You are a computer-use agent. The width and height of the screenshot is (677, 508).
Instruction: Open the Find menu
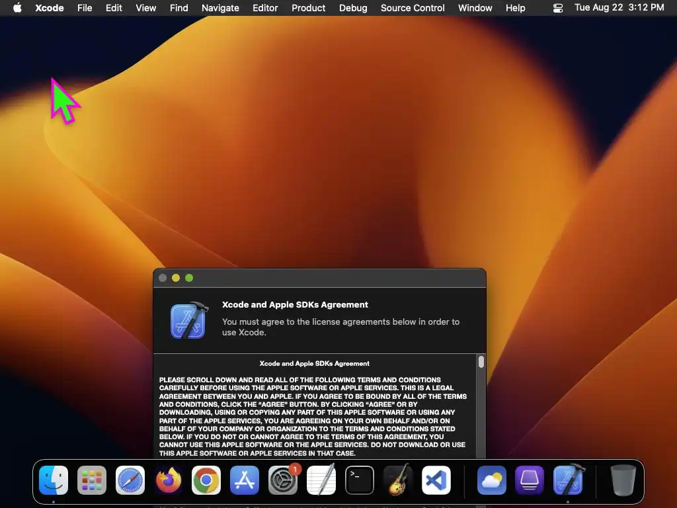[x=179, y=8]
